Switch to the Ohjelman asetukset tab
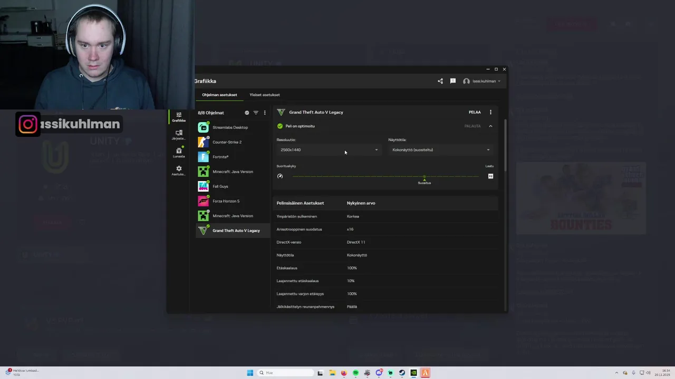 pos(219,95)
